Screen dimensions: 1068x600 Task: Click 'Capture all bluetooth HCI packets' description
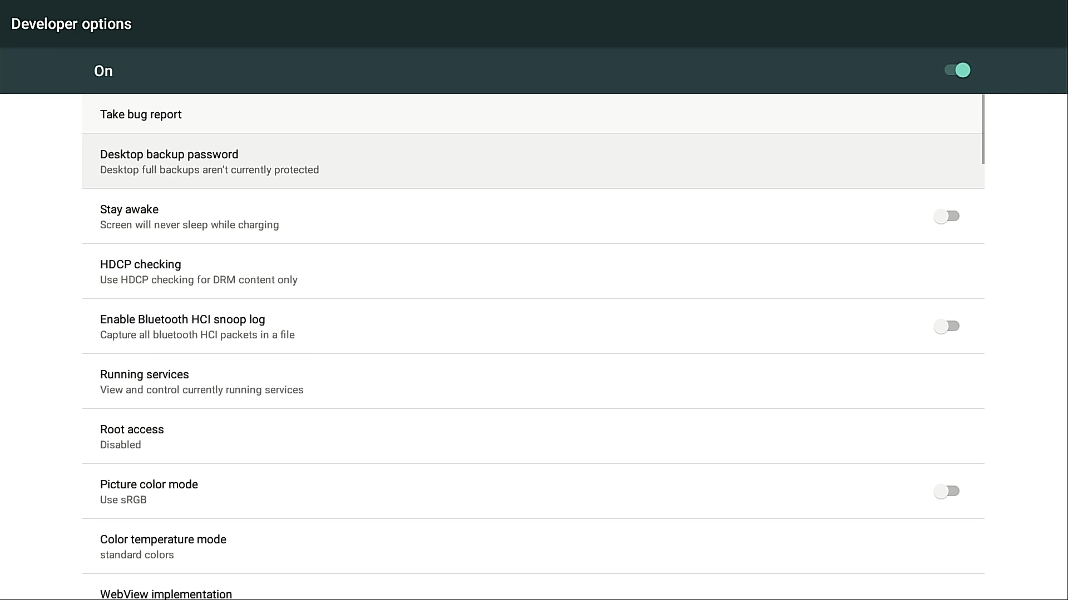click(x=197, y=335)
